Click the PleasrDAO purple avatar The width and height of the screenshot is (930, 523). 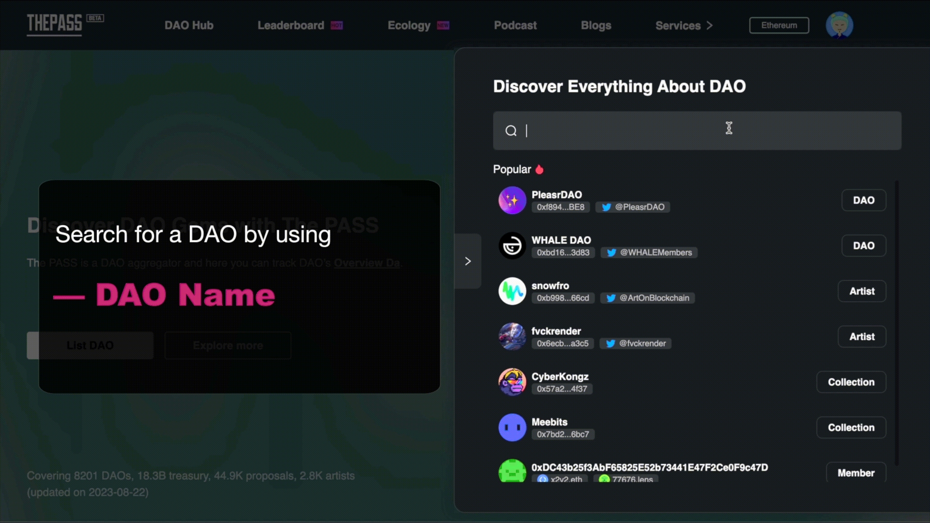(512, 200)
